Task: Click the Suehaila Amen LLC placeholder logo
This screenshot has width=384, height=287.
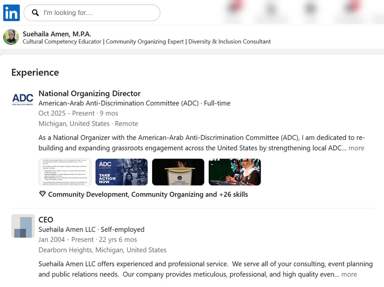Action: pos(23,226)
